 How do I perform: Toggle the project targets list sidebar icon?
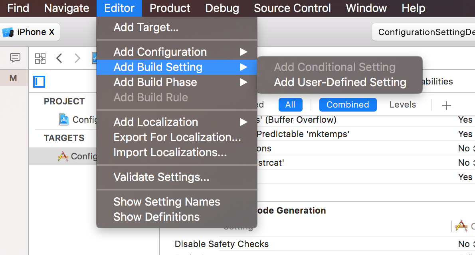click(39, 82)
